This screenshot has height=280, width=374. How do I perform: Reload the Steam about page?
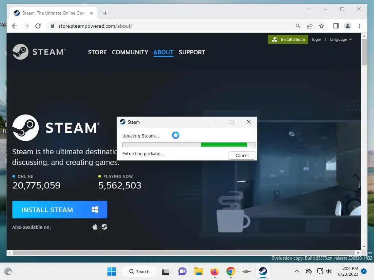pos(38,26)
